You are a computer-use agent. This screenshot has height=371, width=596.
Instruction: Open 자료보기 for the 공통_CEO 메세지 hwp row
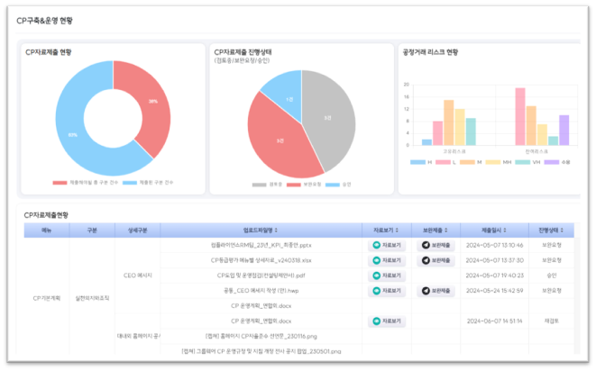(387, 291)
